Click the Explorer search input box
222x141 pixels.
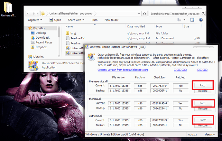174,14
